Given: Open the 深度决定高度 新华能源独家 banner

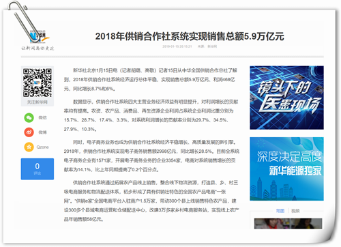Looking at the screenshot, I should (286, 169).
